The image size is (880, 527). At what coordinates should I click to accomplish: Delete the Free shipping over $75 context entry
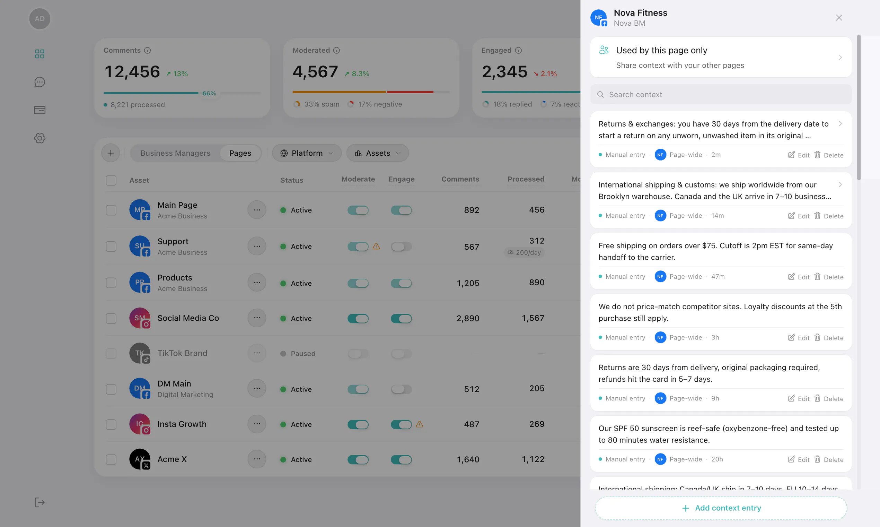click(x=828, y=277)
